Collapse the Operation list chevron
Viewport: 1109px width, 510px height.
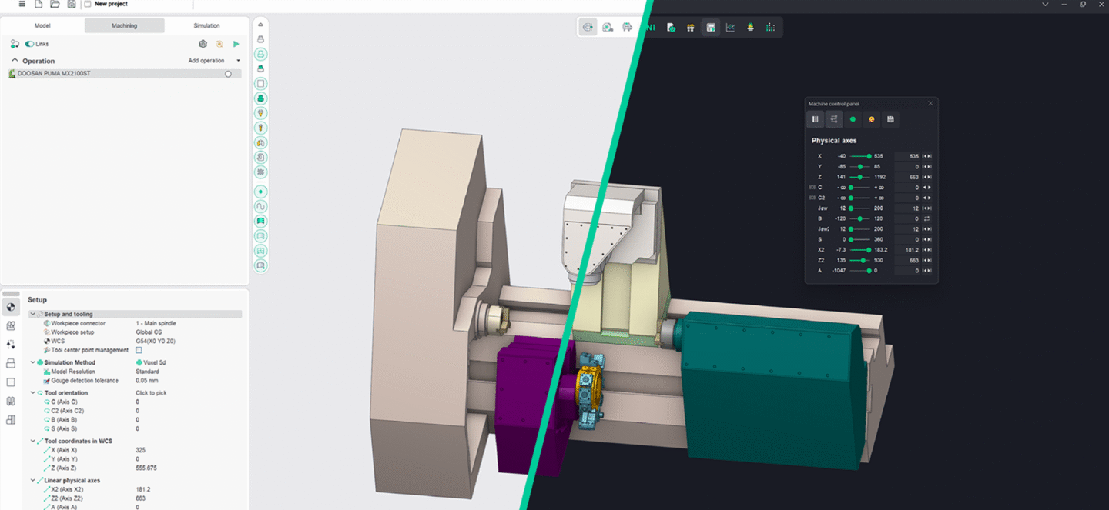point(15,61)
